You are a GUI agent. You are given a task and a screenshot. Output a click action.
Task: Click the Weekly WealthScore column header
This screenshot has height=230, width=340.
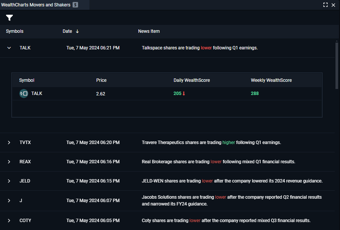coord(271,80)
